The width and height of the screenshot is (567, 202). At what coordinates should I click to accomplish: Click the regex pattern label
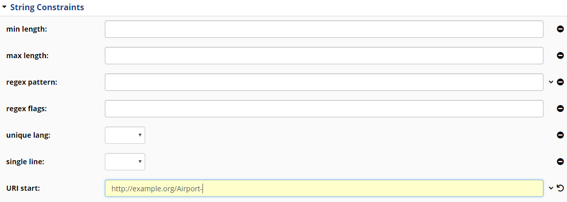point(32,82)
